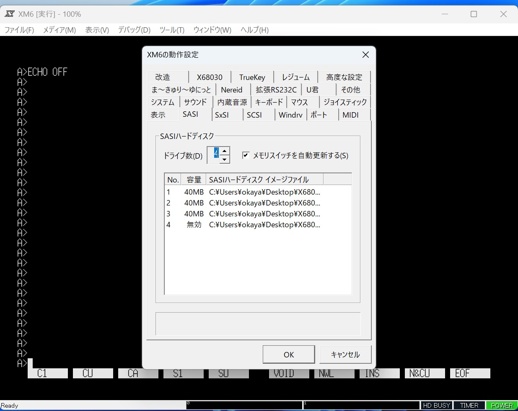The height and width of the screenshot is (411, 518).
Task: Increase drive count with up arrow
Action: [x=225, y=151]
